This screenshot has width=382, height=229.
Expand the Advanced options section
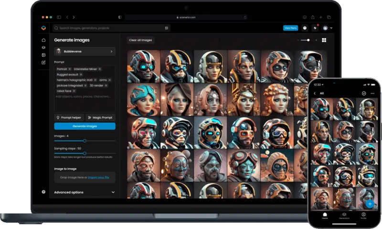point(85,192)
